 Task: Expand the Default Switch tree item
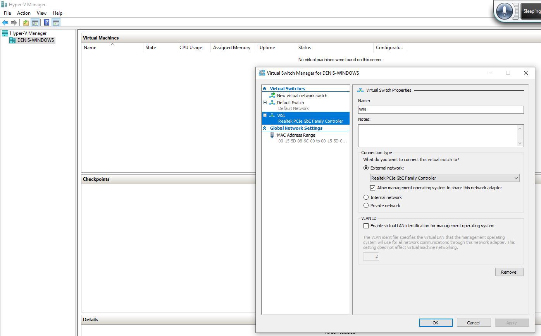[x=265, y=102]
